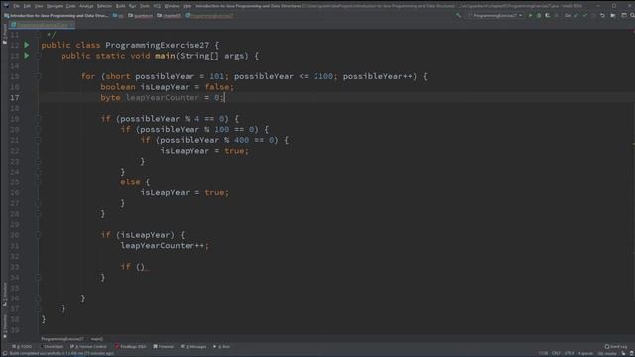Click the variable 'leapYearCounter' on line 17
This screenshot has height=357, width=635.
(163, 97)
